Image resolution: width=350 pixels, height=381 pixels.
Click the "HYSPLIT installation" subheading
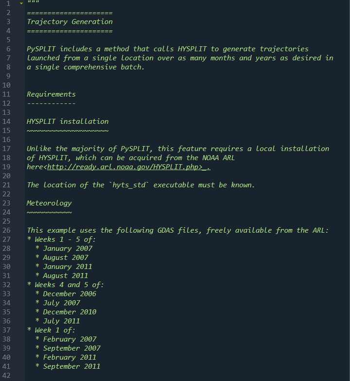point(68,121)
